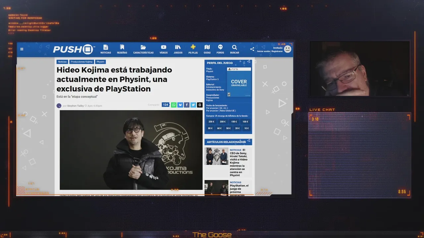The height and width of the screenshot is (238, 424).
Task: Click the Hiroki Totoki related article thumbnail
Action: click(216, 156)
